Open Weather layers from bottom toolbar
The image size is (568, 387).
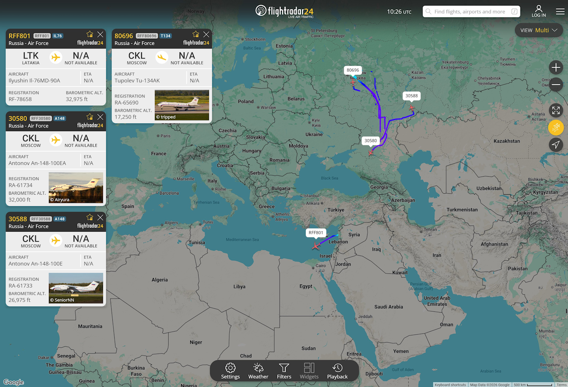258,371
